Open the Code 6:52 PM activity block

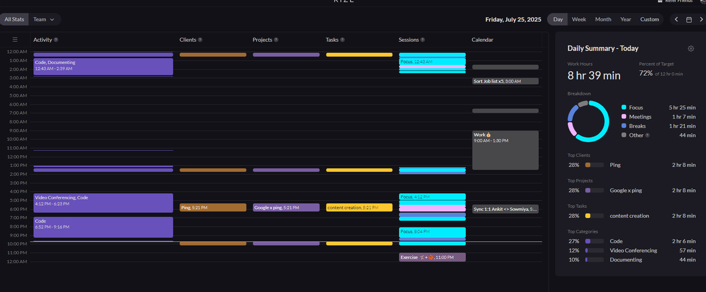[103, 227]
